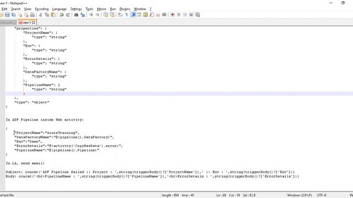This screenshot has width=353, height=198.
Task: Start macro recording with red dot icon
Action: (x=173, y=15)
